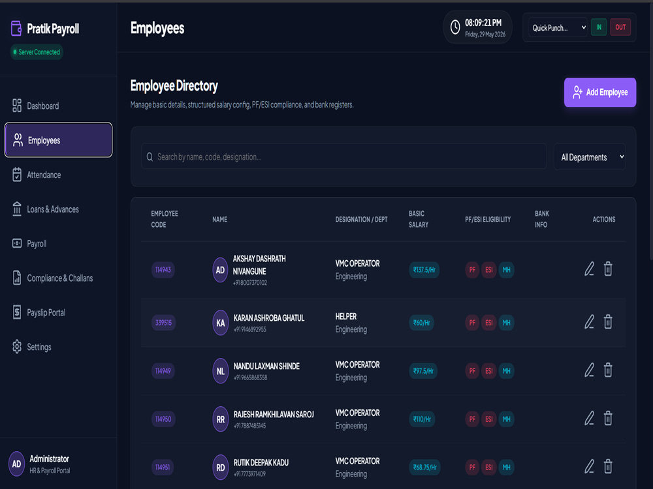The image size is (653, 489).
Task: Edit Akshay Dashrath Nivangune's record with the pencil icon
Action: [589, 269]
